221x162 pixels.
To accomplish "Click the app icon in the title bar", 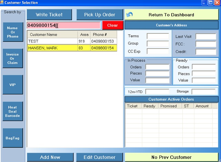I will (x=2, y=3).
